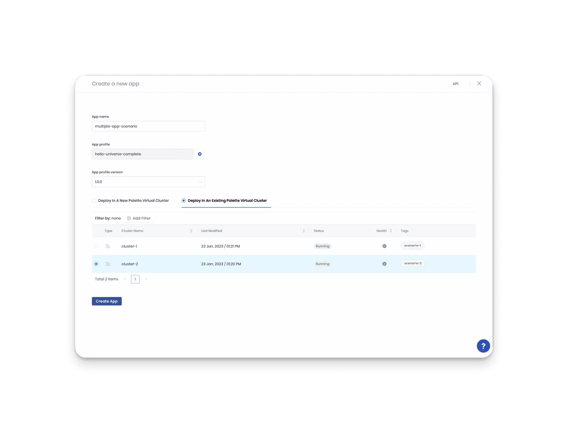The width and height of the screenshot is (568, 433).
Task: Select Deploy In A New Palette Virtual Cluster
Action: point(94,200)
